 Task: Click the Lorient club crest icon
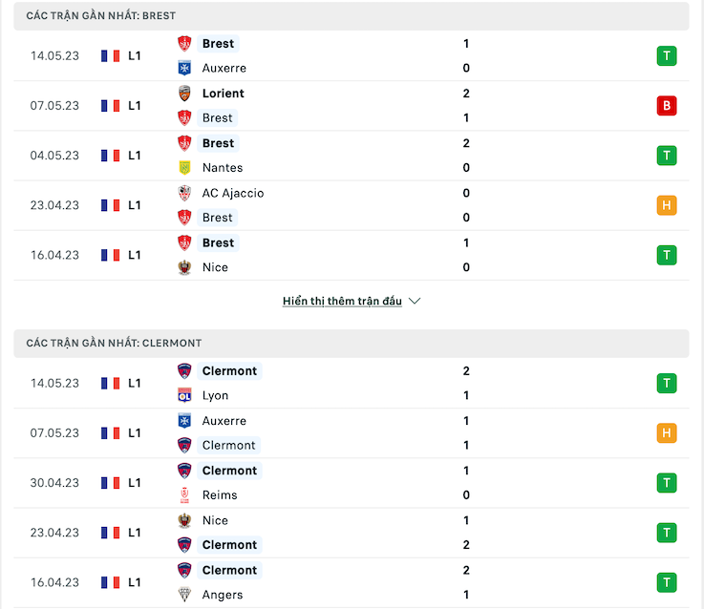(184, 94)
